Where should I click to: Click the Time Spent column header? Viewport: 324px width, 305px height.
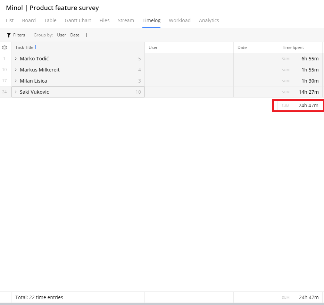point(293,48)
